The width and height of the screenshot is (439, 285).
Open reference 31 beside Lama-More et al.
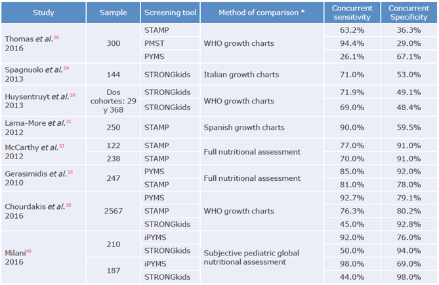70,121
